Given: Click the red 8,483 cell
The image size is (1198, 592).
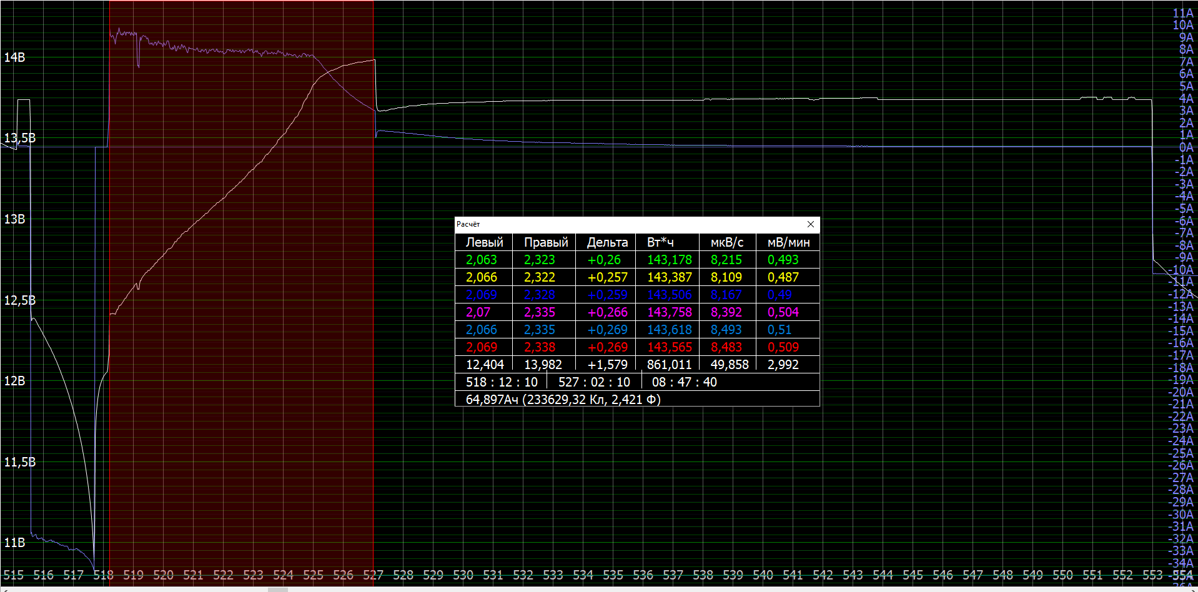Looking at the screenshot, I should point(726,347).
